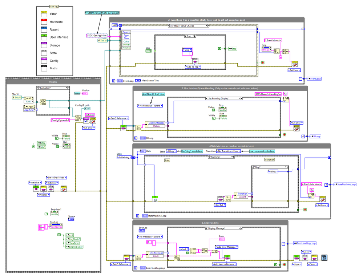Click the '"Stop": Value Change' event selector label
Screen dimensions: 363x276
[189, 26]
